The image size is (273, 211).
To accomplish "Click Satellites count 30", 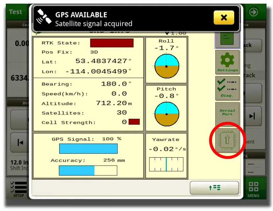I will [122, 113].
